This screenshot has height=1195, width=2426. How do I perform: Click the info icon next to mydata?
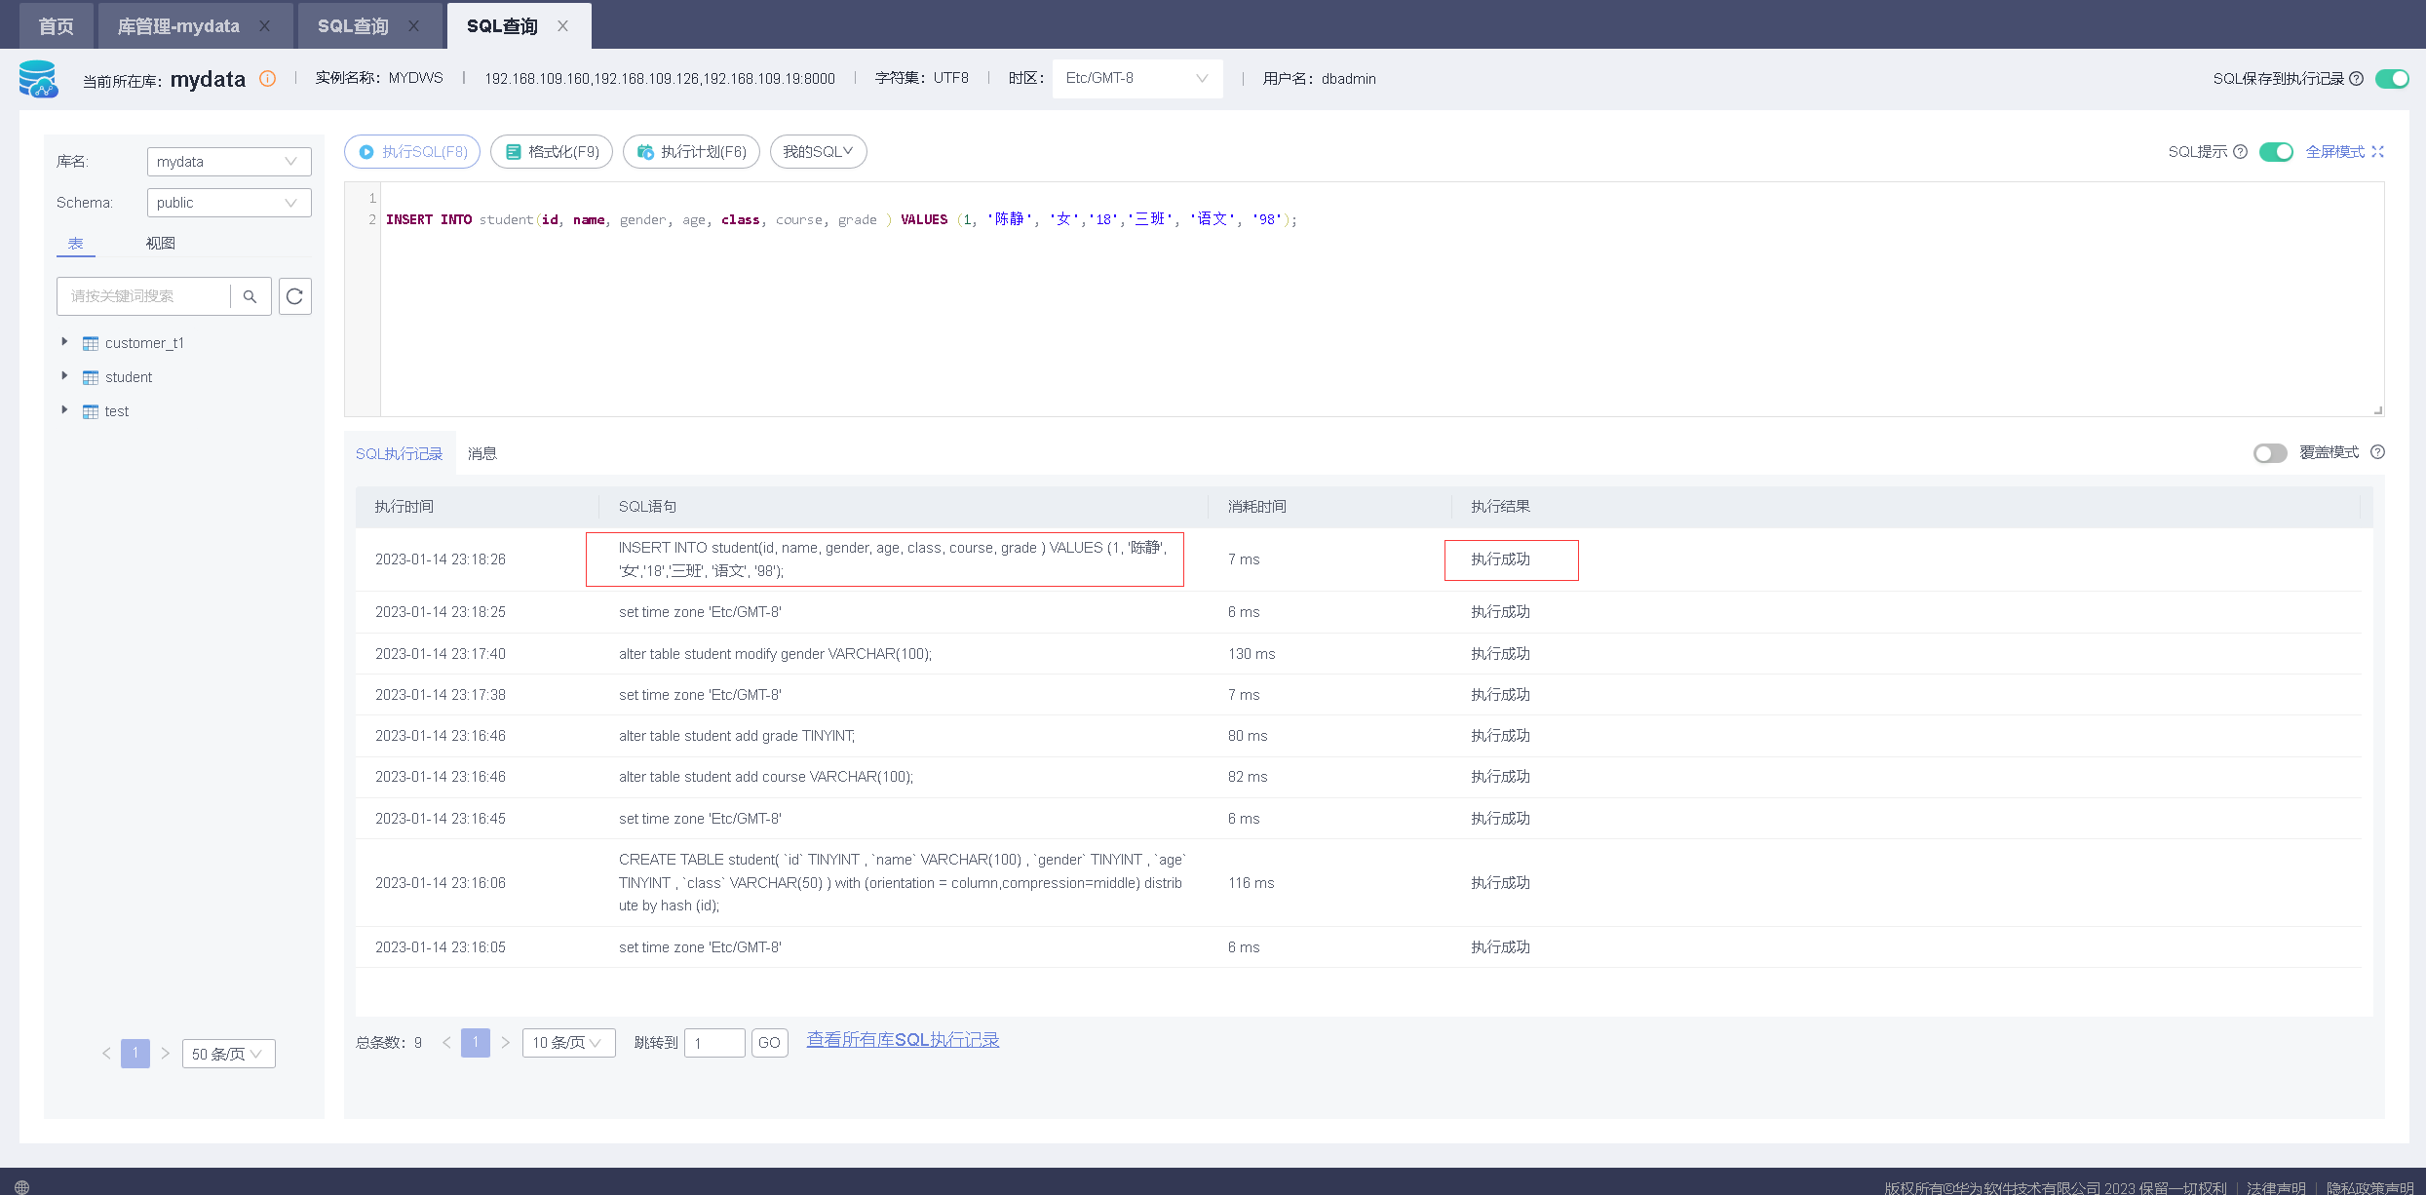[x=267, y=79]
